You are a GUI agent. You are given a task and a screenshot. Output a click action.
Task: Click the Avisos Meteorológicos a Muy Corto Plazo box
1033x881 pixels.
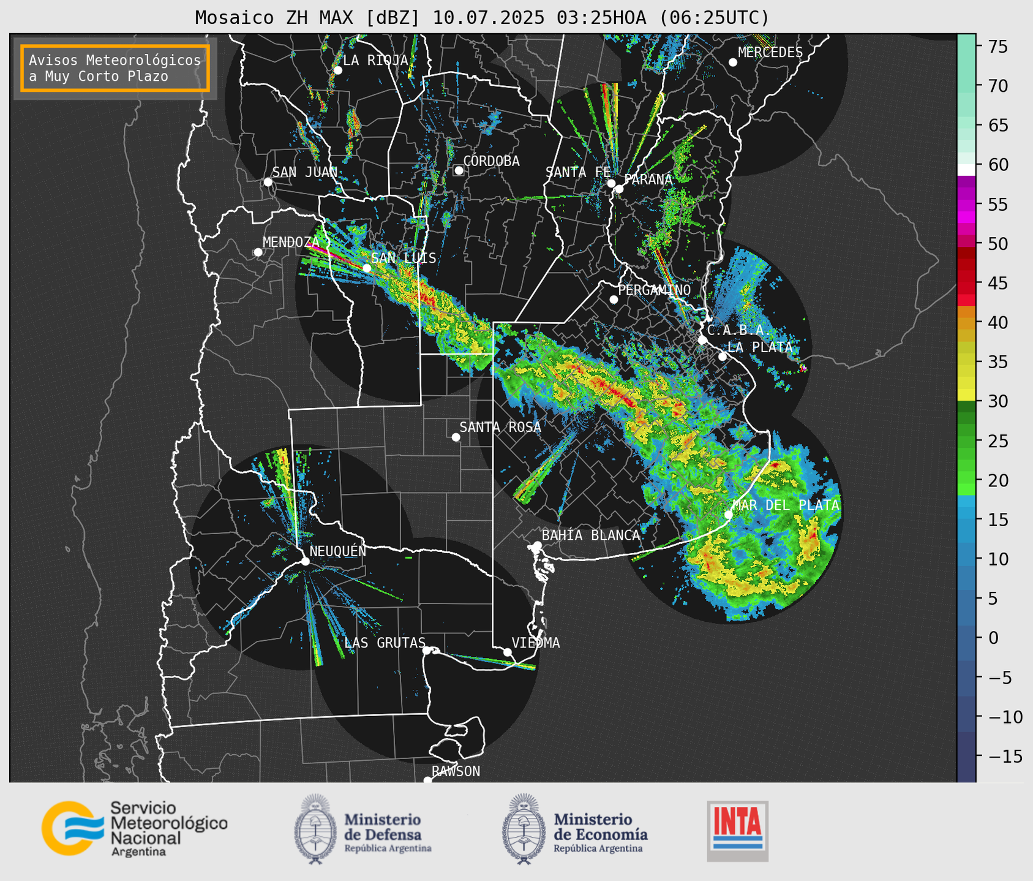coord(115,68)
